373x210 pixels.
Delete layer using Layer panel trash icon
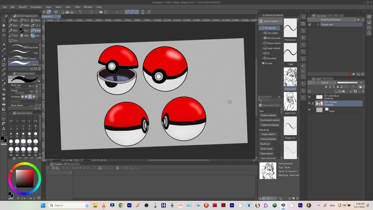point(363,91)
